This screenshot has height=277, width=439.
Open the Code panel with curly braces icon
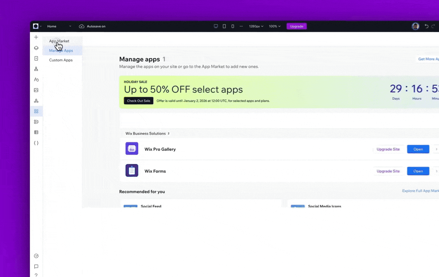[x=36, y=143]
